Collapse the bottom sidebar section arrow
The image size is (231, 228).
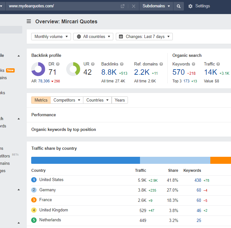click(x=19, y=223)
